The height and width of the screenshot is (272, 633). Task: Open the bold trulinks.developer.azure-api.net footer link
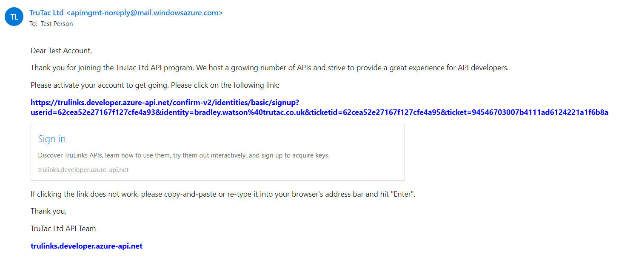click(x=86, y=246)
